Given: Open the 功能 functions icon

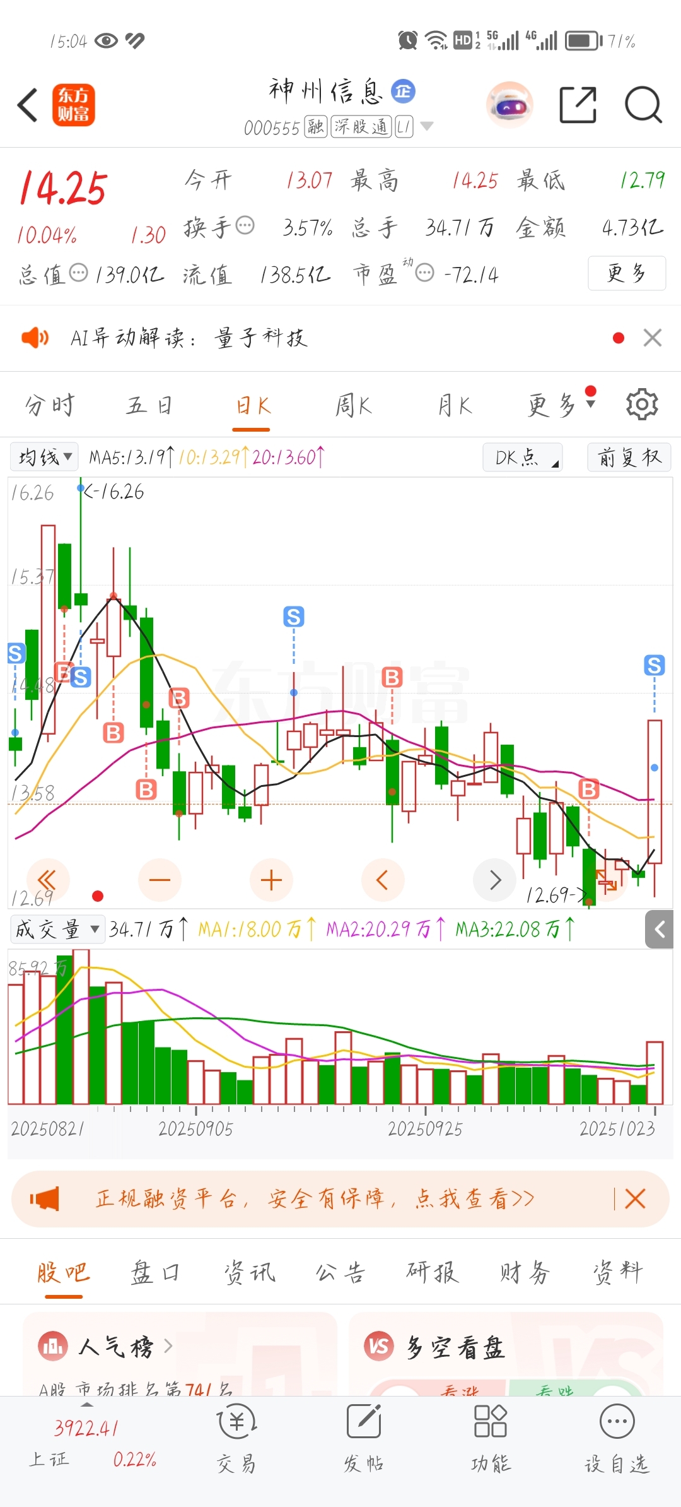Looking at the screenshot, I should point(491,1440).
